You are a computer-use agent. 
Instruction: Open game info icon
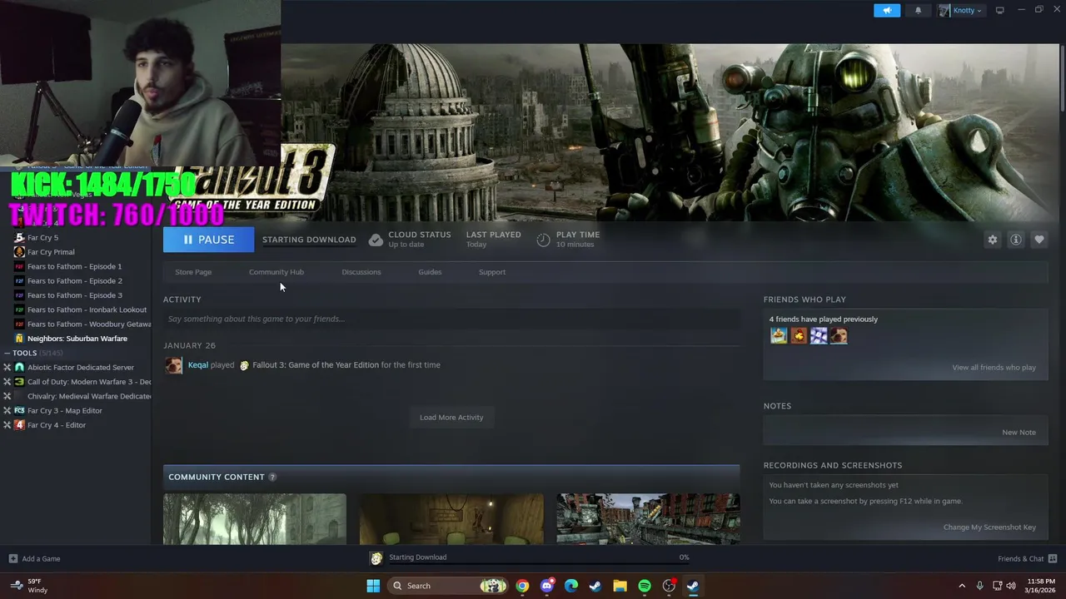tap(1016, 240)
